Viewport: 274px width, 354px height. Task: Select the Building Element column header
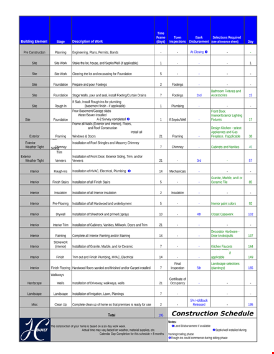34,42
